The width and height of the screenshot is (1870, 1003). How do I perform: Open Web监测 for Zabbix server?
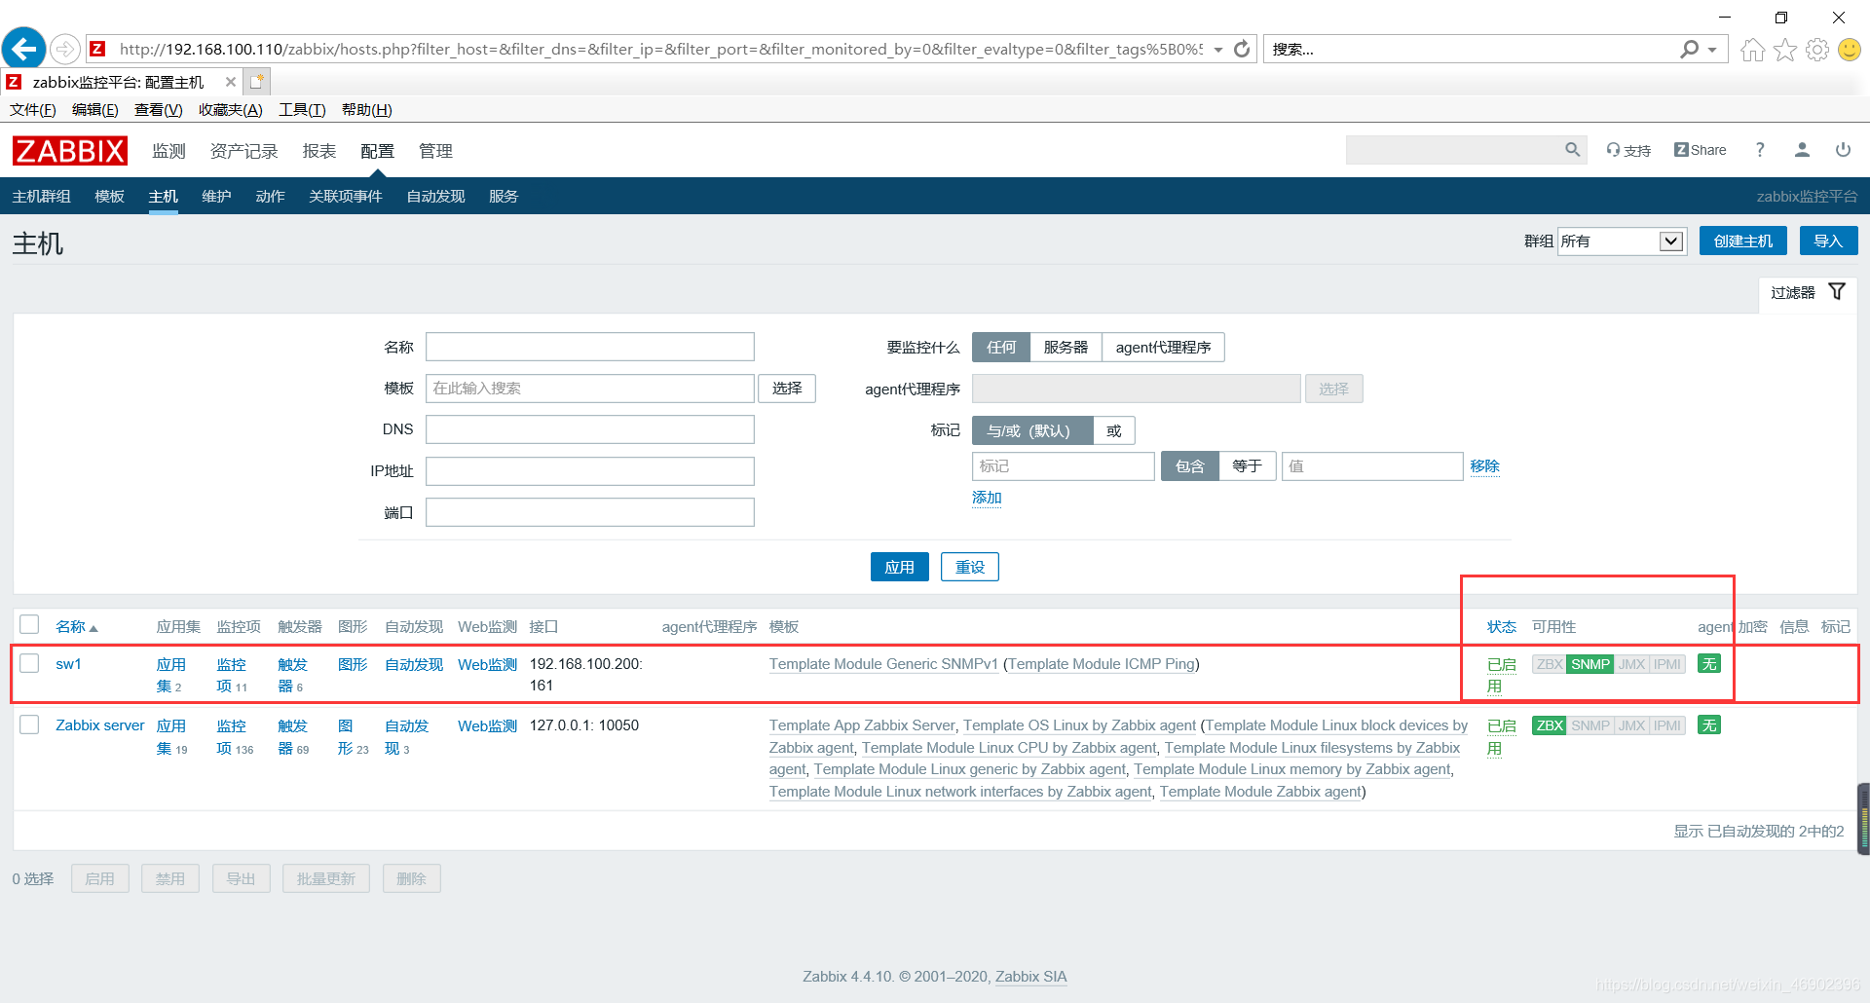487,725
